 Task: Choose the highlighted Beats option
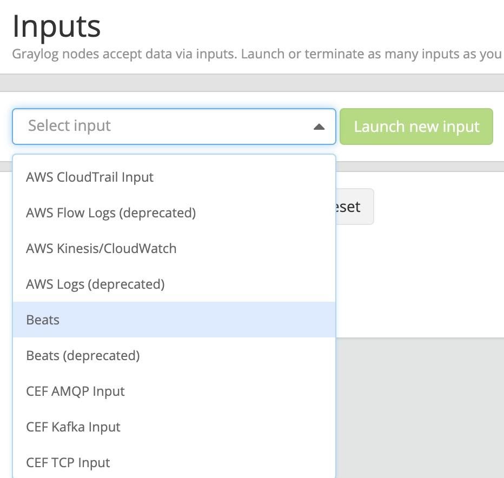pyautogui.click(x=43, y=320)
